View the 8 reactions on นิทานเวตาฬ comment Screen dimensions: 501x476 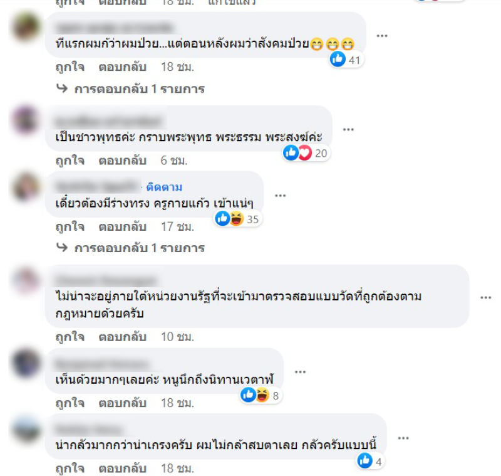(261, 395)
